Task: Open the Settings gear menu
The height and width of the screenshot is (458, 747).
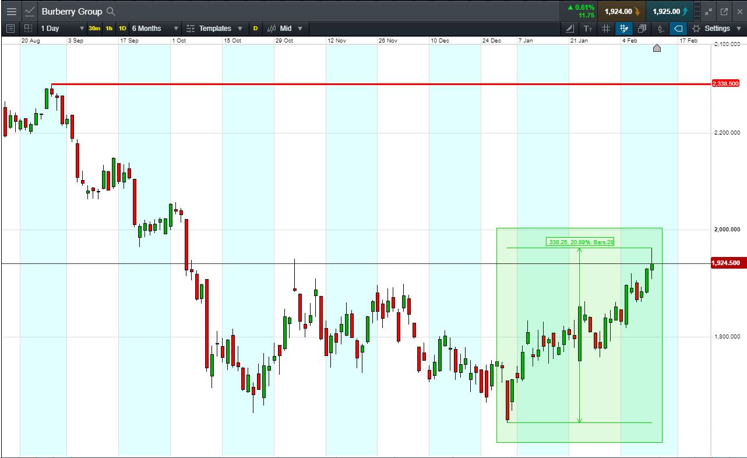Action: (x=716, y=28)
